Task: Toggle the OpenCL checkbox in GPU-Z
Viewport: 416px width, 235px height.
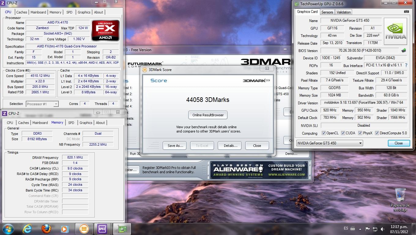Action: [x=324, y=133]
